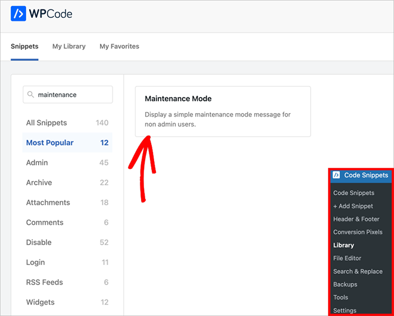Open Header & Footer menu item
Screen dimensions: 394x316
pos(356,219)
